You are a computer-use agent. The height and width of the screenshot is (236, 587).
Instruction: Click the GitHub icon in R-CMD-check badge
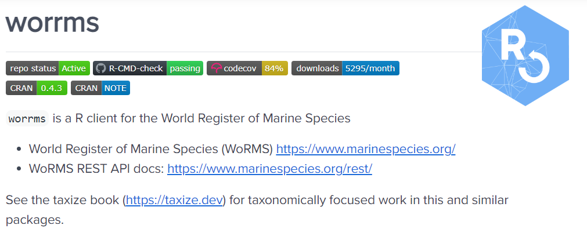[101, 68]
